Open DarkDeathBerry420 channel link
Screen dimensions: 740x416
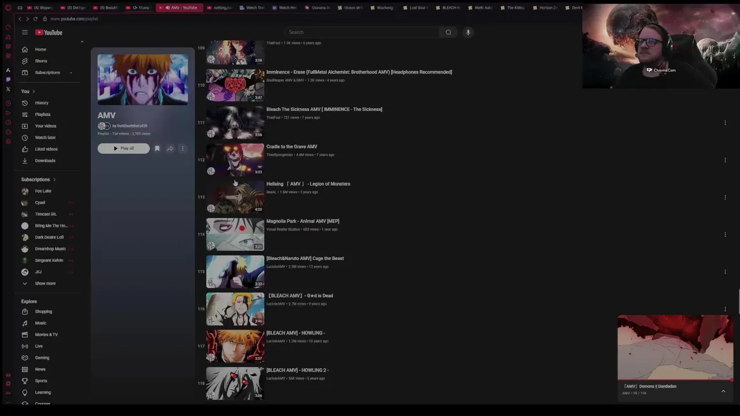click(x=132, y=126)
